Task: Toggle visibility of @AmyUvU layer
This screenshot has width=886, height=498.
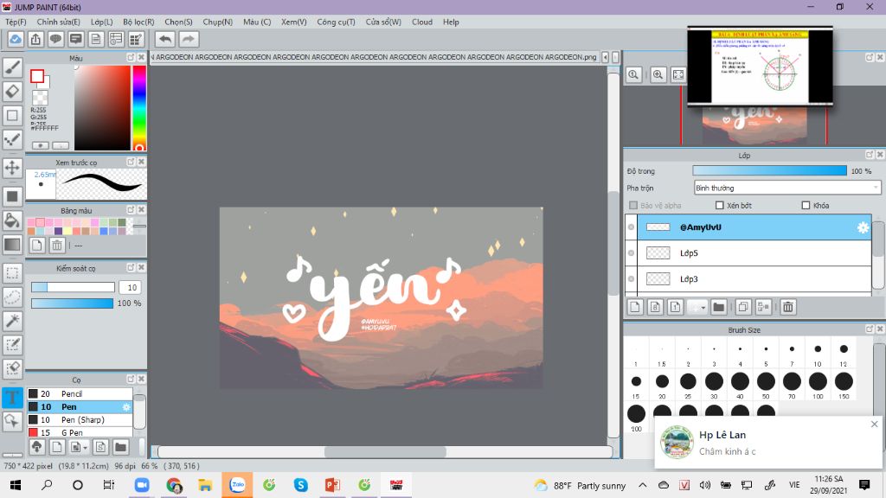Action: click(x=631, y=227)
